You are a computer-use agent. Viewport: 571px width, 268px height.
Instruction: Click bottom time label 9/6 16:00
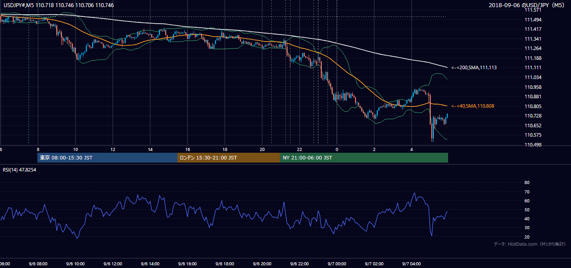(x=188, y=264)
